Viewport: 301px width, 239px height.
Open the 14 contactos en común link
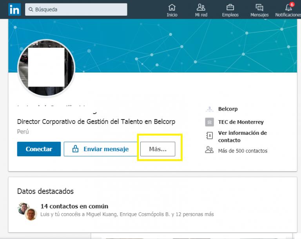[74, 206]
